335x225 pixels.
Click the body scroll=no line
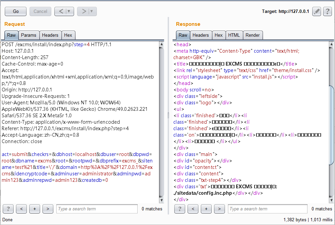click(194, 89)
